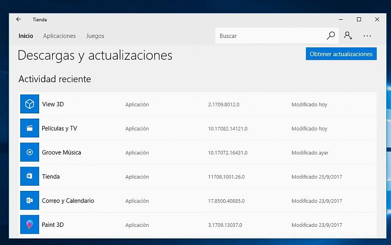
Task: Click the Tienda shopping bag icon
Action: pos(30,176)
